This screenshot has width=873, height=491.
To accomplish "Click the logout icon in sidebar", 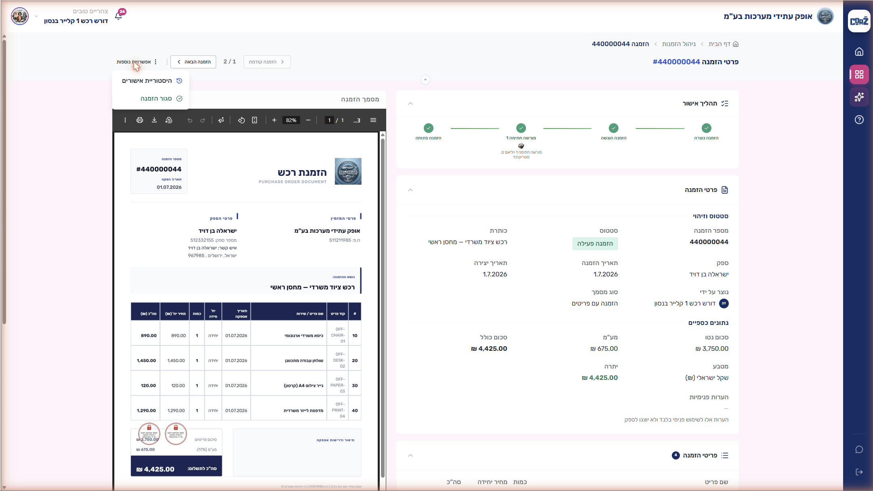I will 859,472.
